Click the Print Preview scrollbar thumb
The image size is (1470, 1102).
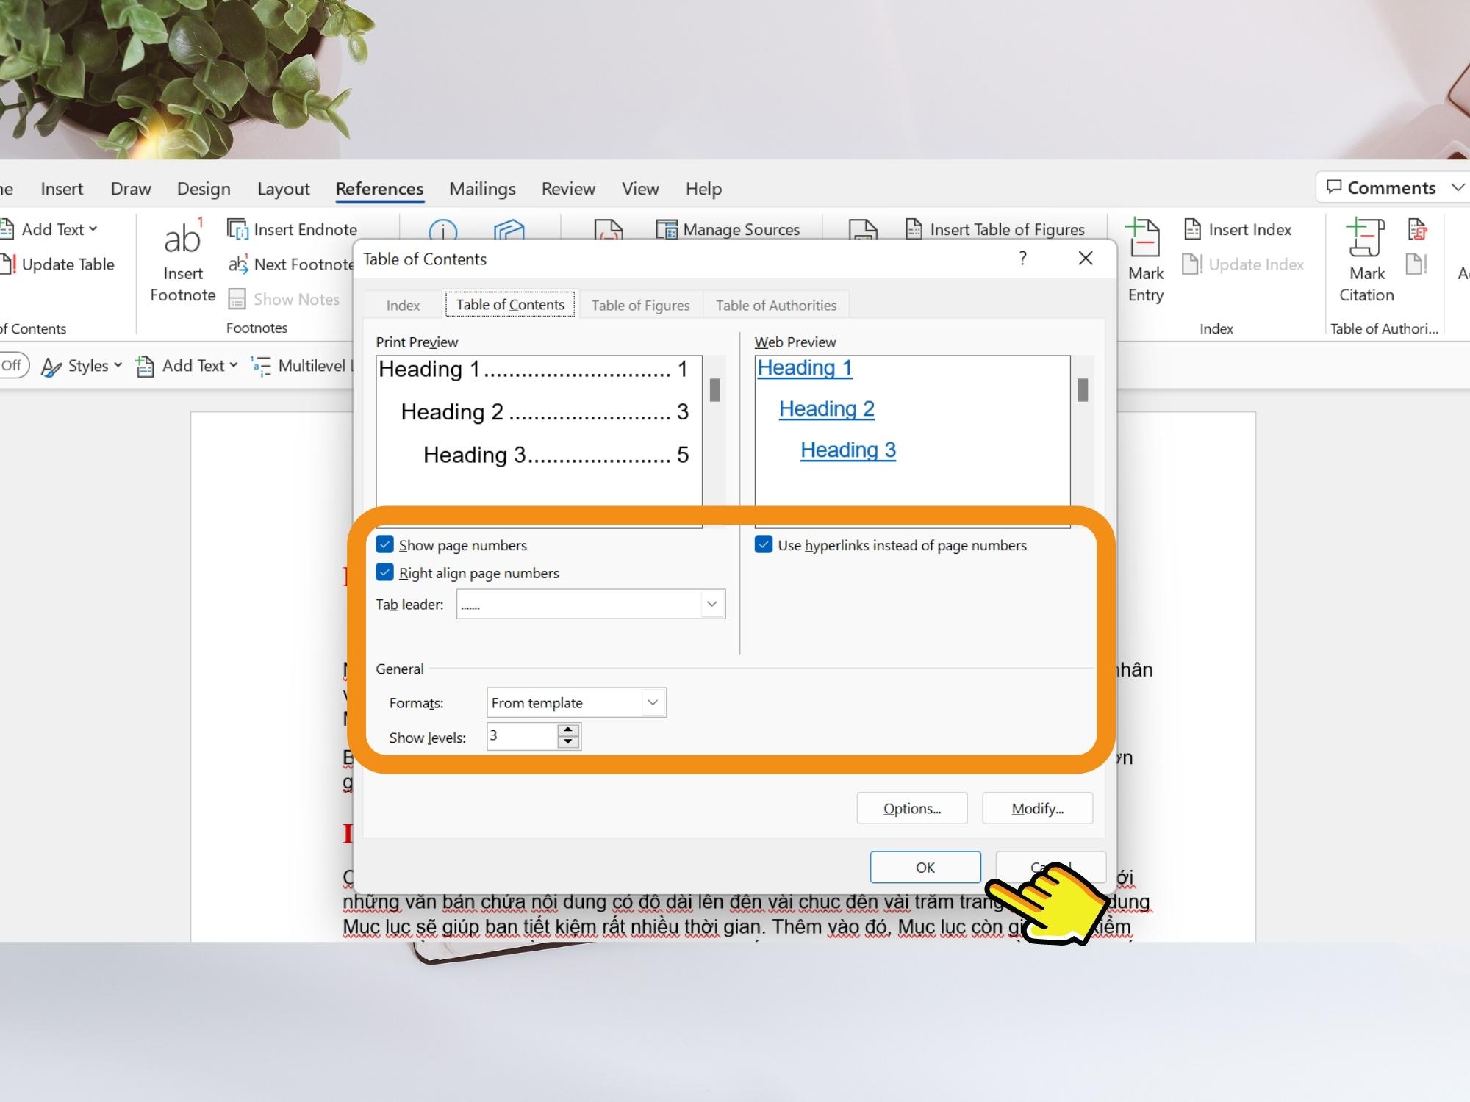point(714,389)
